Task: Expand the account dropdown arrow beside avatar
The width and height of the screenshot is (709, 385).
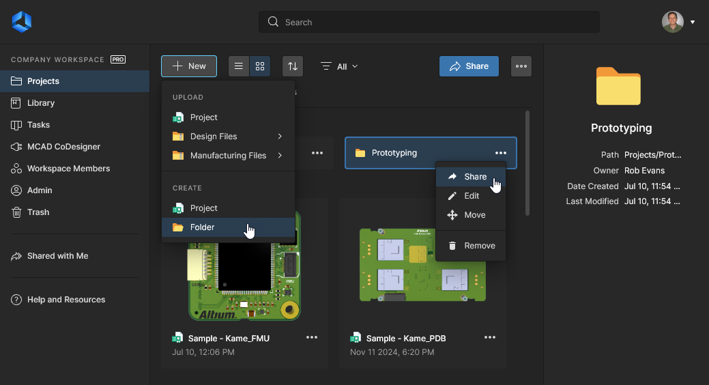Action: (x=692, y=22)
